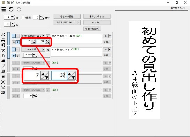The height and width of the screenshot is (137, 190).
Task: Click the 2.687 size input field
Action: click(28, 55)
